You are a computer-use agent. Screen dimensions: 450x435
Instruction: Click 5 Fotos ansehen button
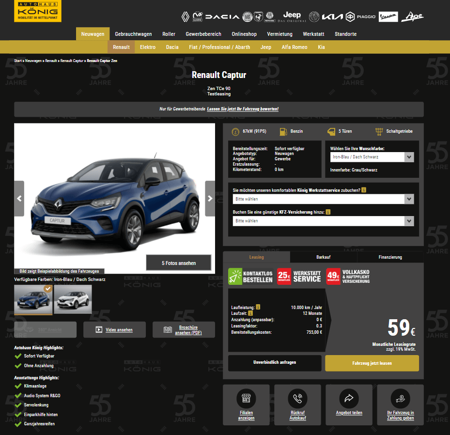(179, 263)
